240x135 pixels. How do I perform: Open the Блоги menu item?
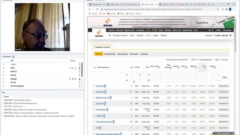132,35
